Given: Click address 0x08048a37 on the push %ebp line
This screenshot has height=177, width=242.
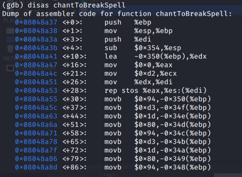Looking at the screenshot, I should coord(36,22).
